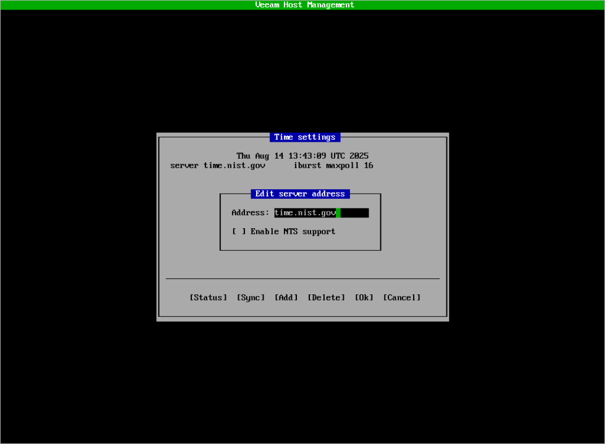Screen dimensions: 605x444
Task: Click the 'Enable NTS support' label text
Action: coord(293,232)
